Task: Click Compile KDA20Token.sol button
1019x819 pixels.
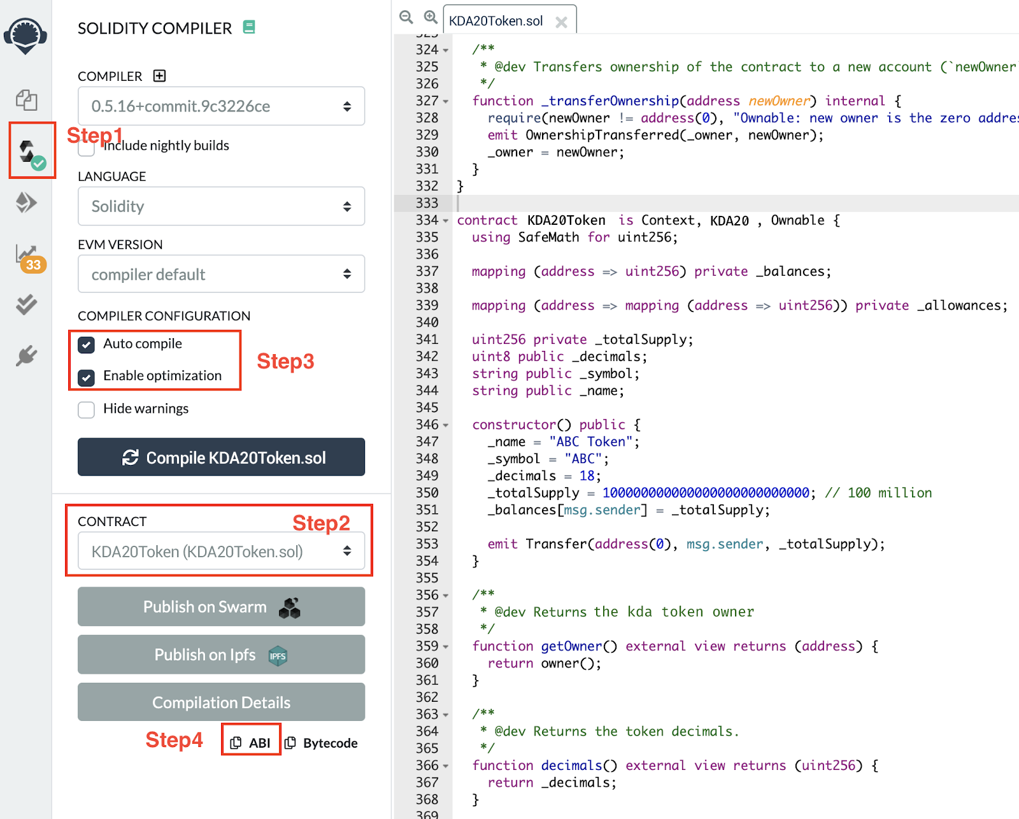Action: click(221, 457)
